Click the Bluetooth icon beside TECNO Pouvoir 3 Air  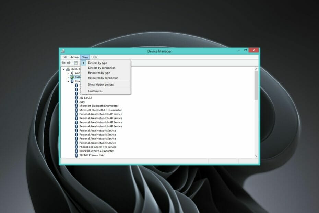coord(76,155)
